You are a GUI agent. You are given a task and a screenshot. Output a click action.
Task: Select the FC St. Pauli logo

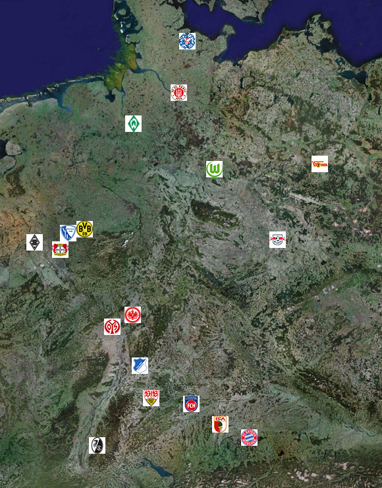tap(178, 93)
